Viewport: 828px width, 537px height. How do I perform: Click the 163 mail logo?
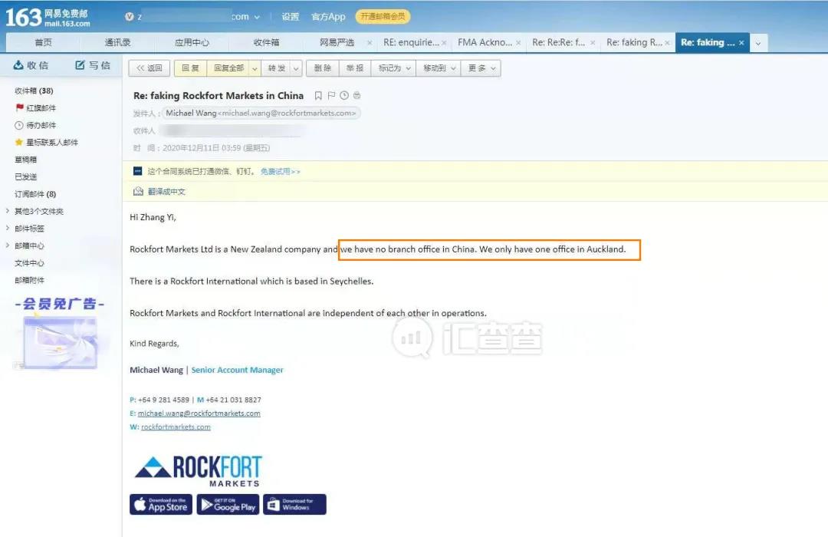pyautogui.click(x=48, y=17)
